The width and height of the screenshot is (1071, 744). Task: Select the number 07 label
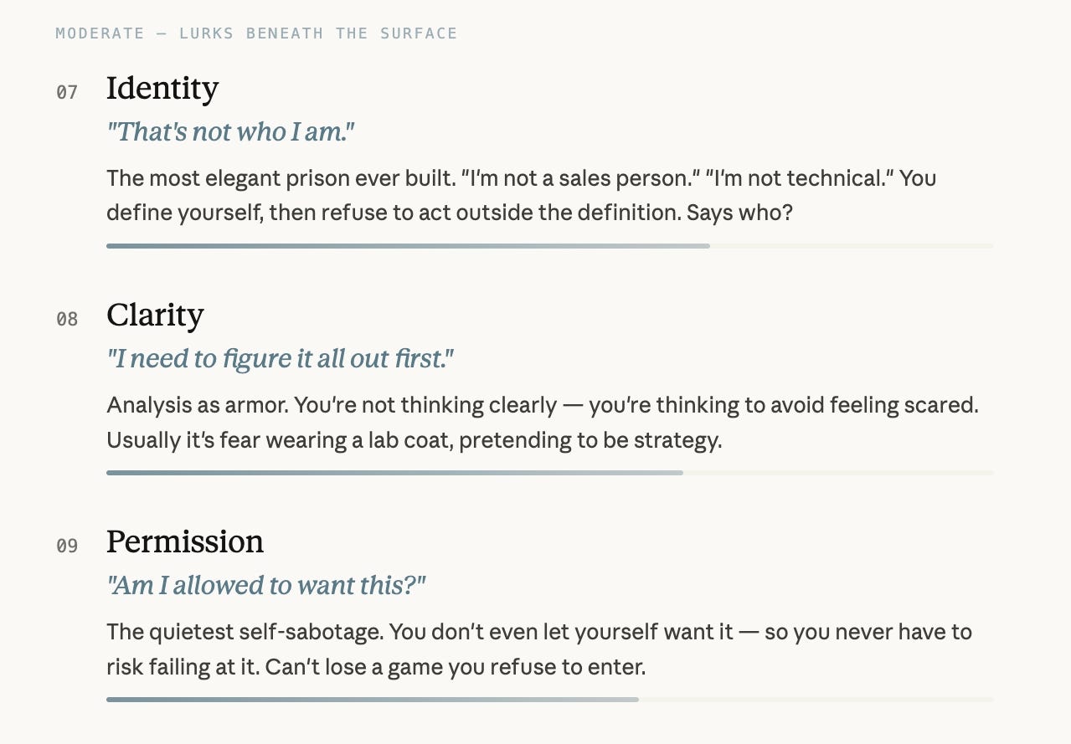[67, 92]
